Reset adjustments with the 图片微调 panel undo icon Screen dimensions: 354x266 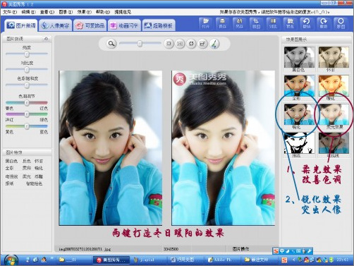pos(46,39)
